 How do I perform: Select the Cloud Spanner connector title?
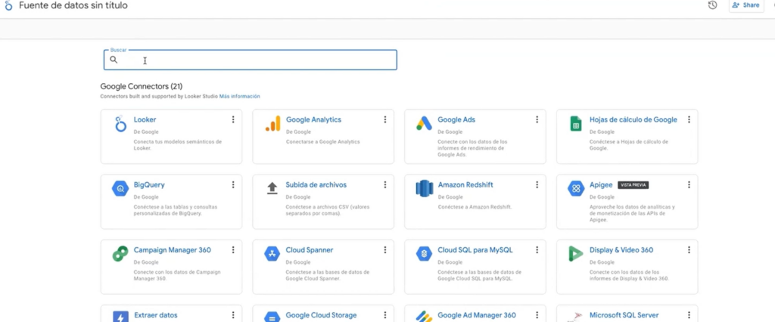(x=310, y=250)
